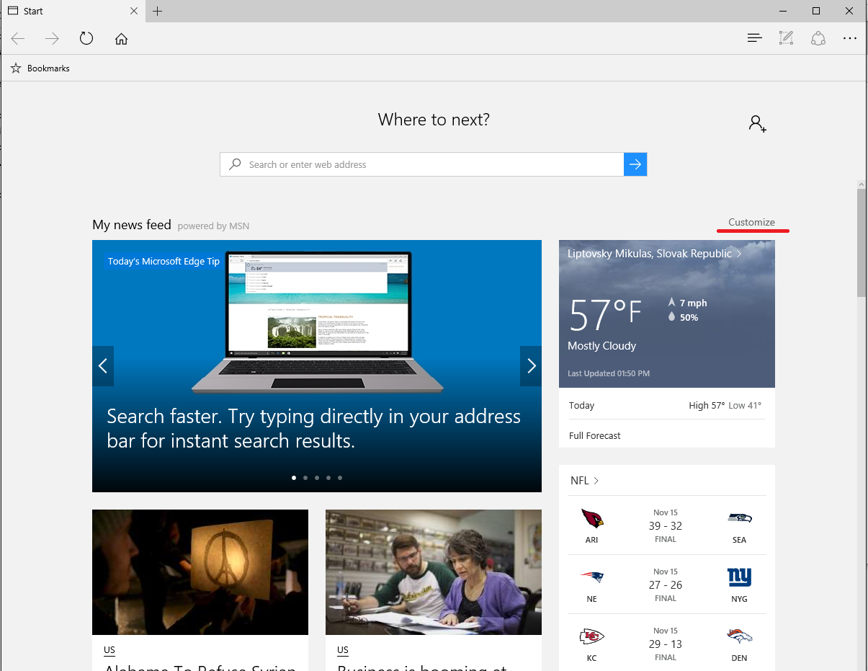Select the third carousel dot
Screen dimensions: 868x671
click(317, 477)
